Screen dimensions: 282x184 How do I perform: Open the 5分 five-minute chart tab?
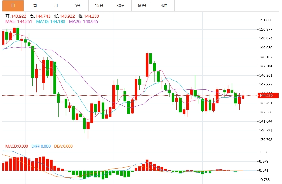pos(78,6)
